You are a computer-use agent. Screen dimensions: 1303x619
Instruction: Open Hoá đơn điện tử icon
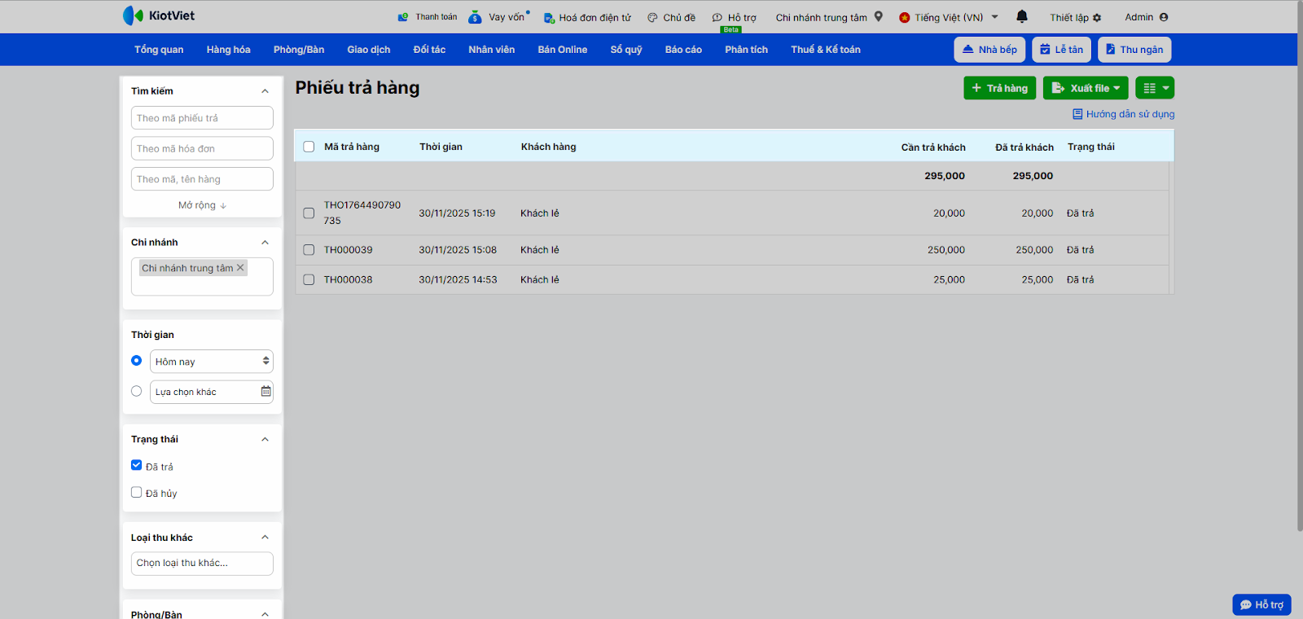pyautogui.click(x=549, y=18)
